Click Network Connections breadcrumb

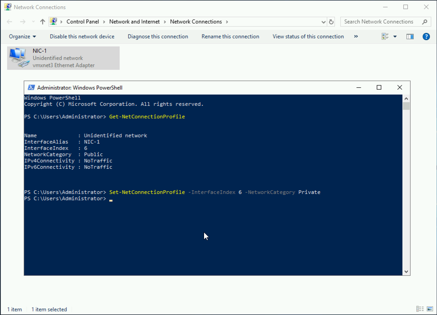tap(196, 22)
